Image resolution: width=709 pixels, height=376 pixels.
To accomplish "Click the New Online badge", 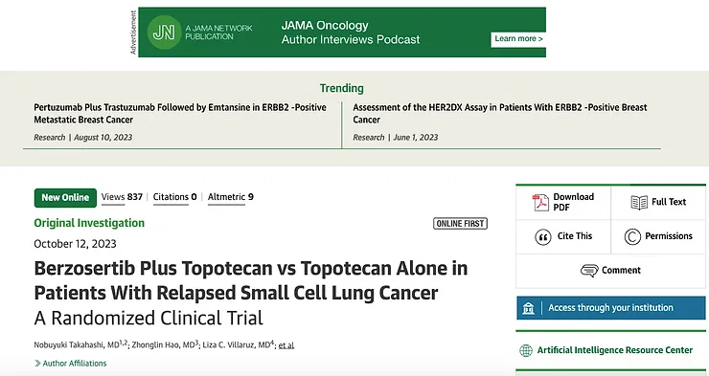I will [x=65, y=198].
